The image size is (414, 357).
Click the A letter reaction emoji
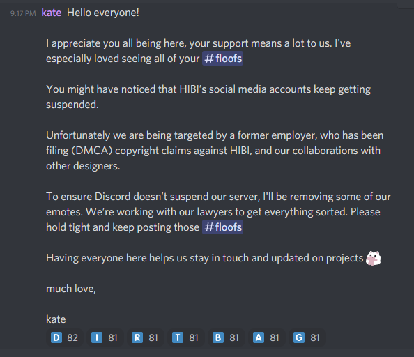coord(259,337)
